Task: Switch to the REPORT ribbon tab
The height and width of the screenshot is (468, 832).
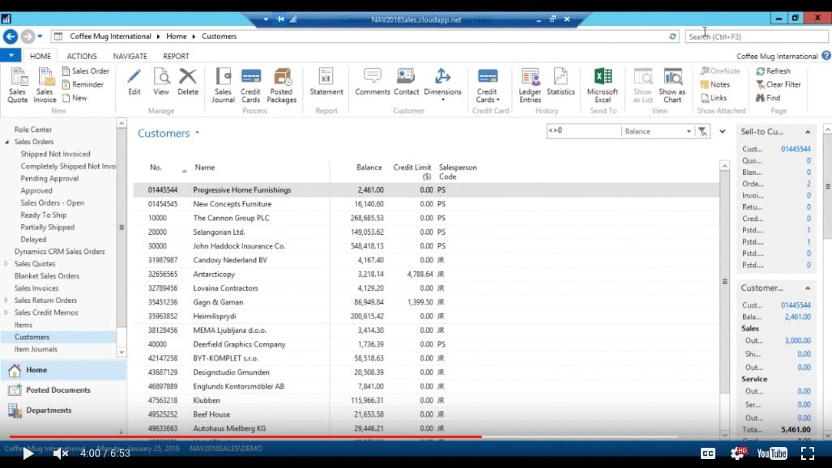Action: click(176, 56)
